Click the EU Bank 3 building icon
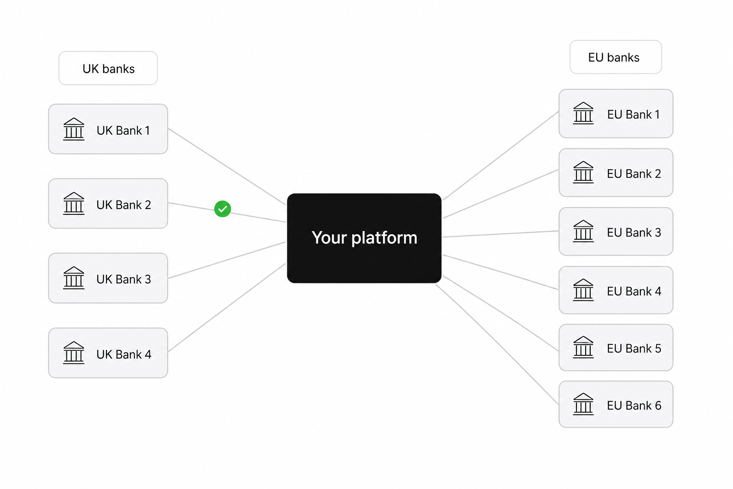733x489 pixels. pos(583,231)
